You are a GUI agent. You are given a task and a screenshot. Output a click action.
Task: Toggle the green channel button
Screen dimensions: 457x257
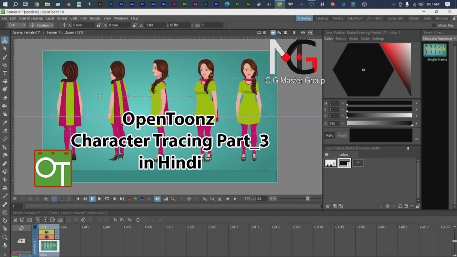(136, 199)
